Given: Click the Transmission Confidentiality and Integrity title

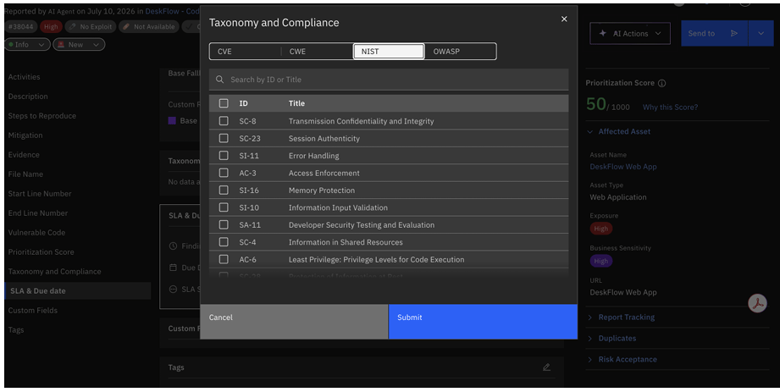Looking at the screenshot, I should coord(361,121).
